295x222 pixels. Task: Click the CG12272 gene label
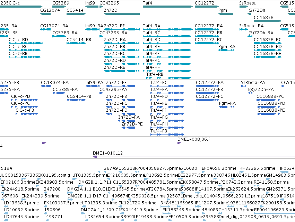click(x=205, y=3)
